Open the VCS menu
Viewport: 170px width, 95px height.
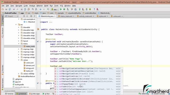(x=61, y=6)
